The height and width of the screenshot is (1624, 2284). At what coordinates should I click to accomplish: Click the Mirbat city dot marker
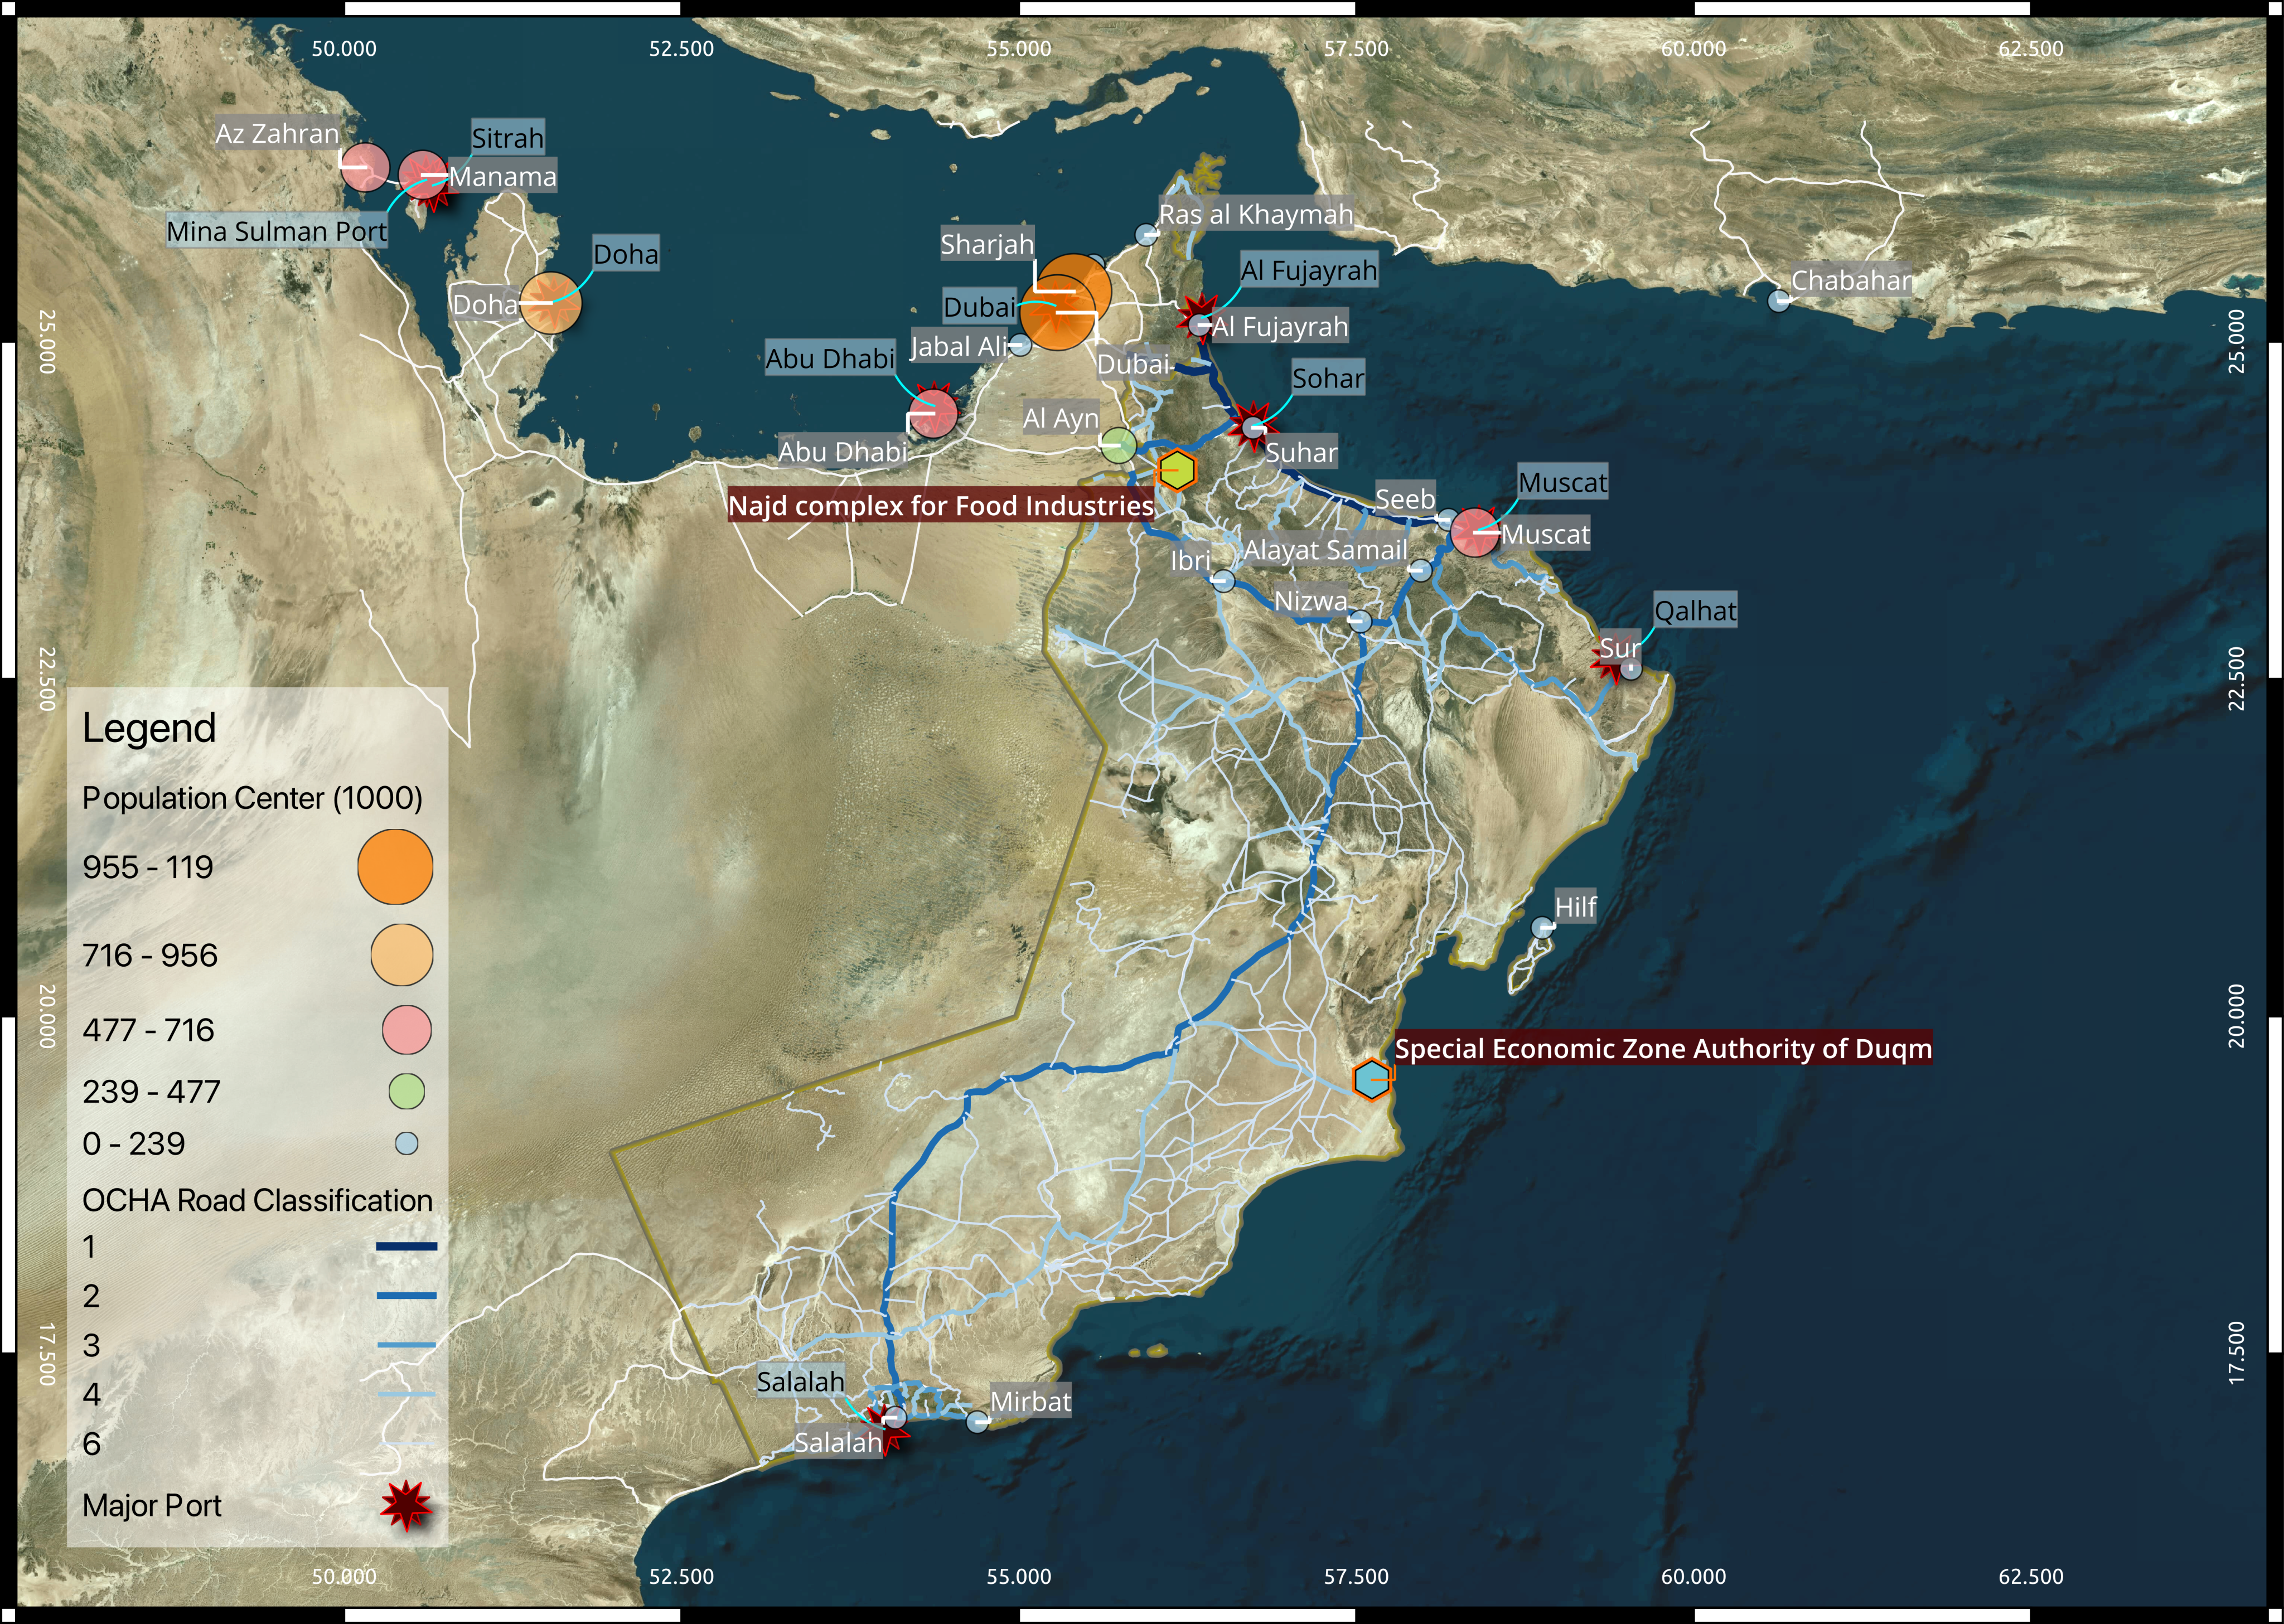977,1421
